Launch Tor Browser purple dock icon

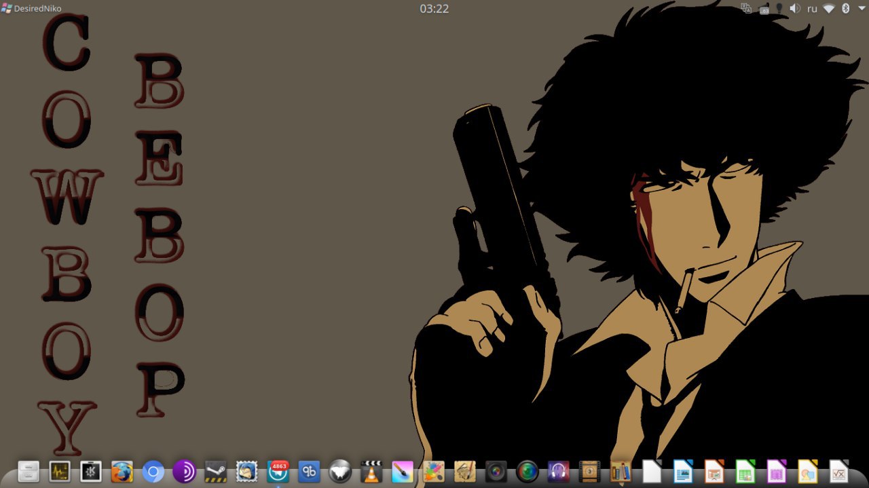pos(185,471)
